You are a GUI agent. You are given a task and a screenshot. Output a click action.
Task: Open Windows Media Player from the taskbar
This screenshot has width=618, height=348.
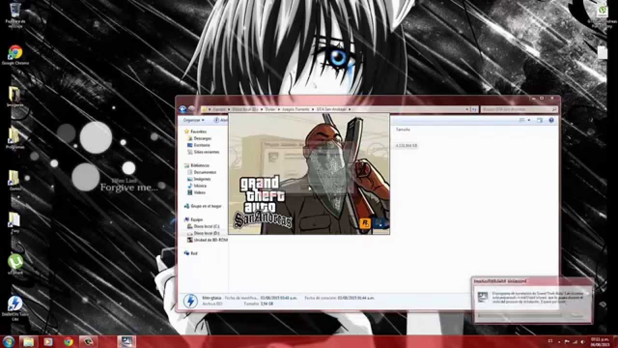[48, 342]
